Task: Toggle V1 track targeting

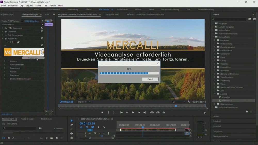Action: [90, 130]
